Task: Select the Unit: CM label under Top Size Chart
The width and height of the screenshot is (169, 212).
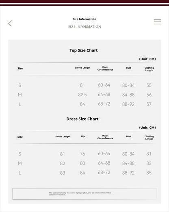Action: pos(147,59)
